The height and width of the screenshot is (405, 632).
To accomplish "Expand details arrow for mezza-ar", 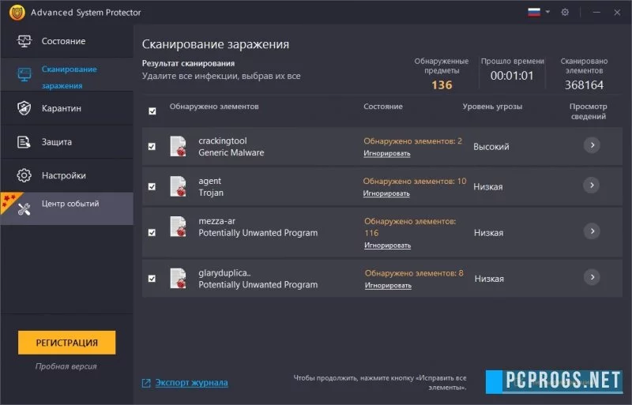I will [x=592, y=231].
